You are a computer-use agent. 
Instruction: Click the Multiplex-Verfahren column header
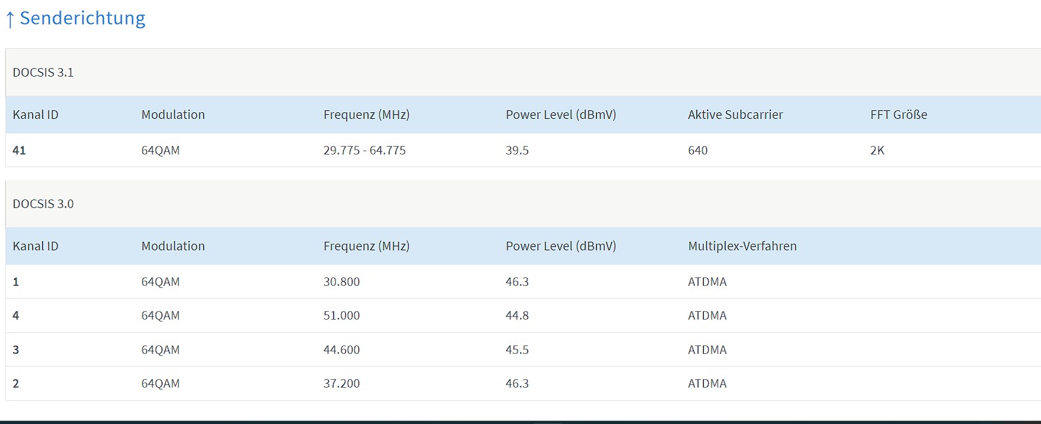(742, 246)
